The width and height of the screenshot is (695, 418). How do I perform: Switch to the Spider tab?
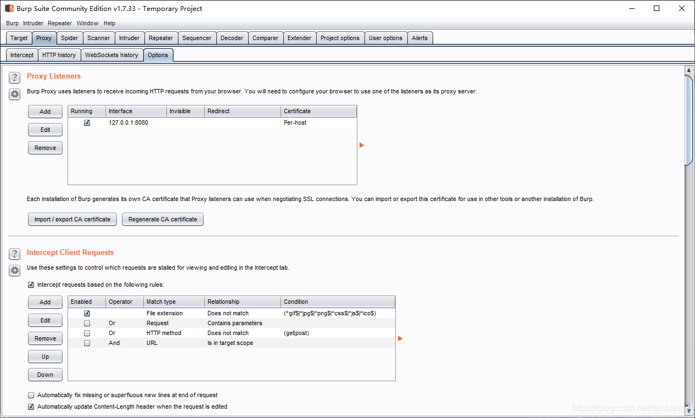pyautogui.click(x=70, y=38)
